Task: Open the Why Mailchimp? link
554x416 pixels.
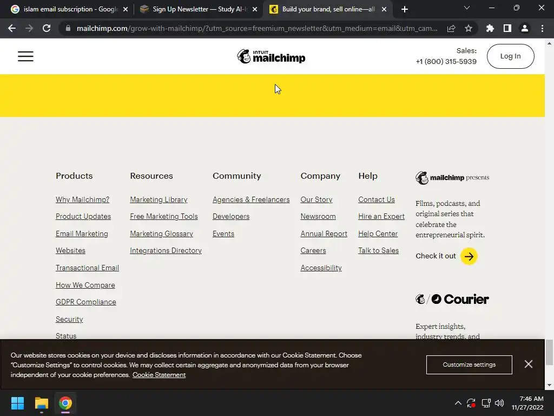Action: [x=82, y=199]
